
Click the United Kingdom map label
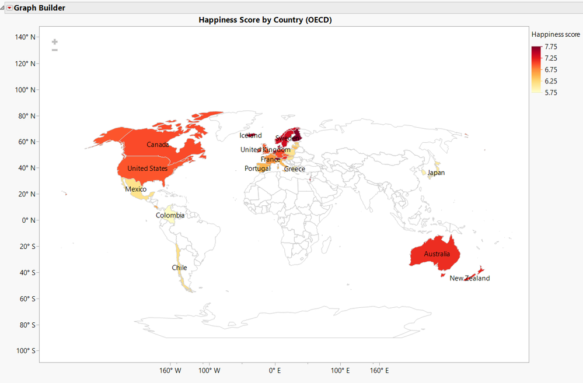point(265,150)
